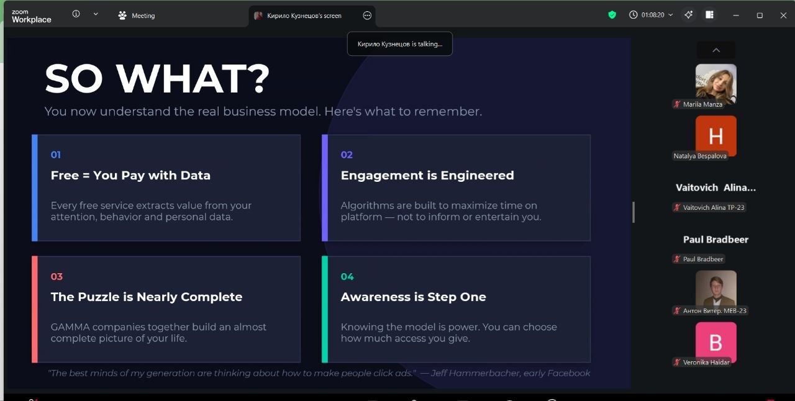The width and height of the screenshot is (795, 401).
Task: Open the AI Companion sparkle icon
Action: coord(688,15)
